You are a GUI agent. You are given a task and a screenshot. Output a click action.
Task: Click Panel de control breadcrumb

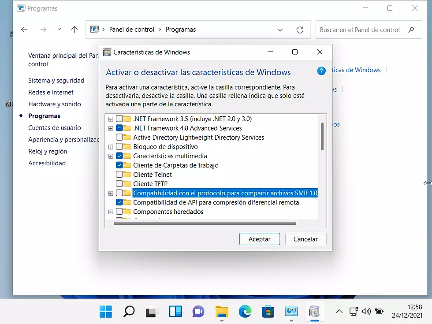(x=132, y=30)
